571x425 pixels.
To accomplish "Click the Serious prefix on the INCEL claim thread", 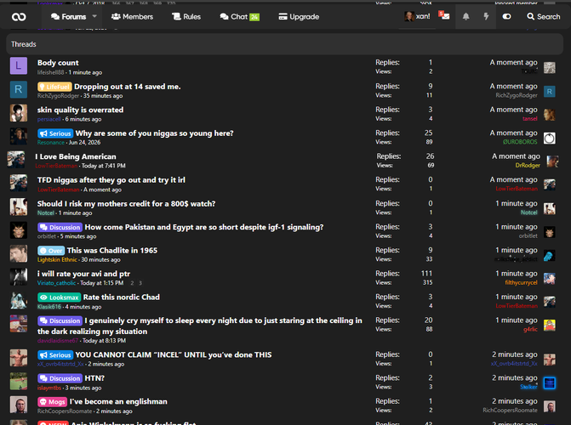I will coord(55,355).
